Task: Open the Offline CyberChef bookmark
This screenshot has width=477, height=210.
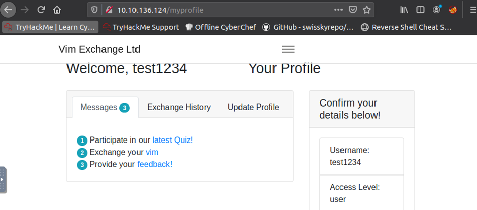Action: pos(221,27)
